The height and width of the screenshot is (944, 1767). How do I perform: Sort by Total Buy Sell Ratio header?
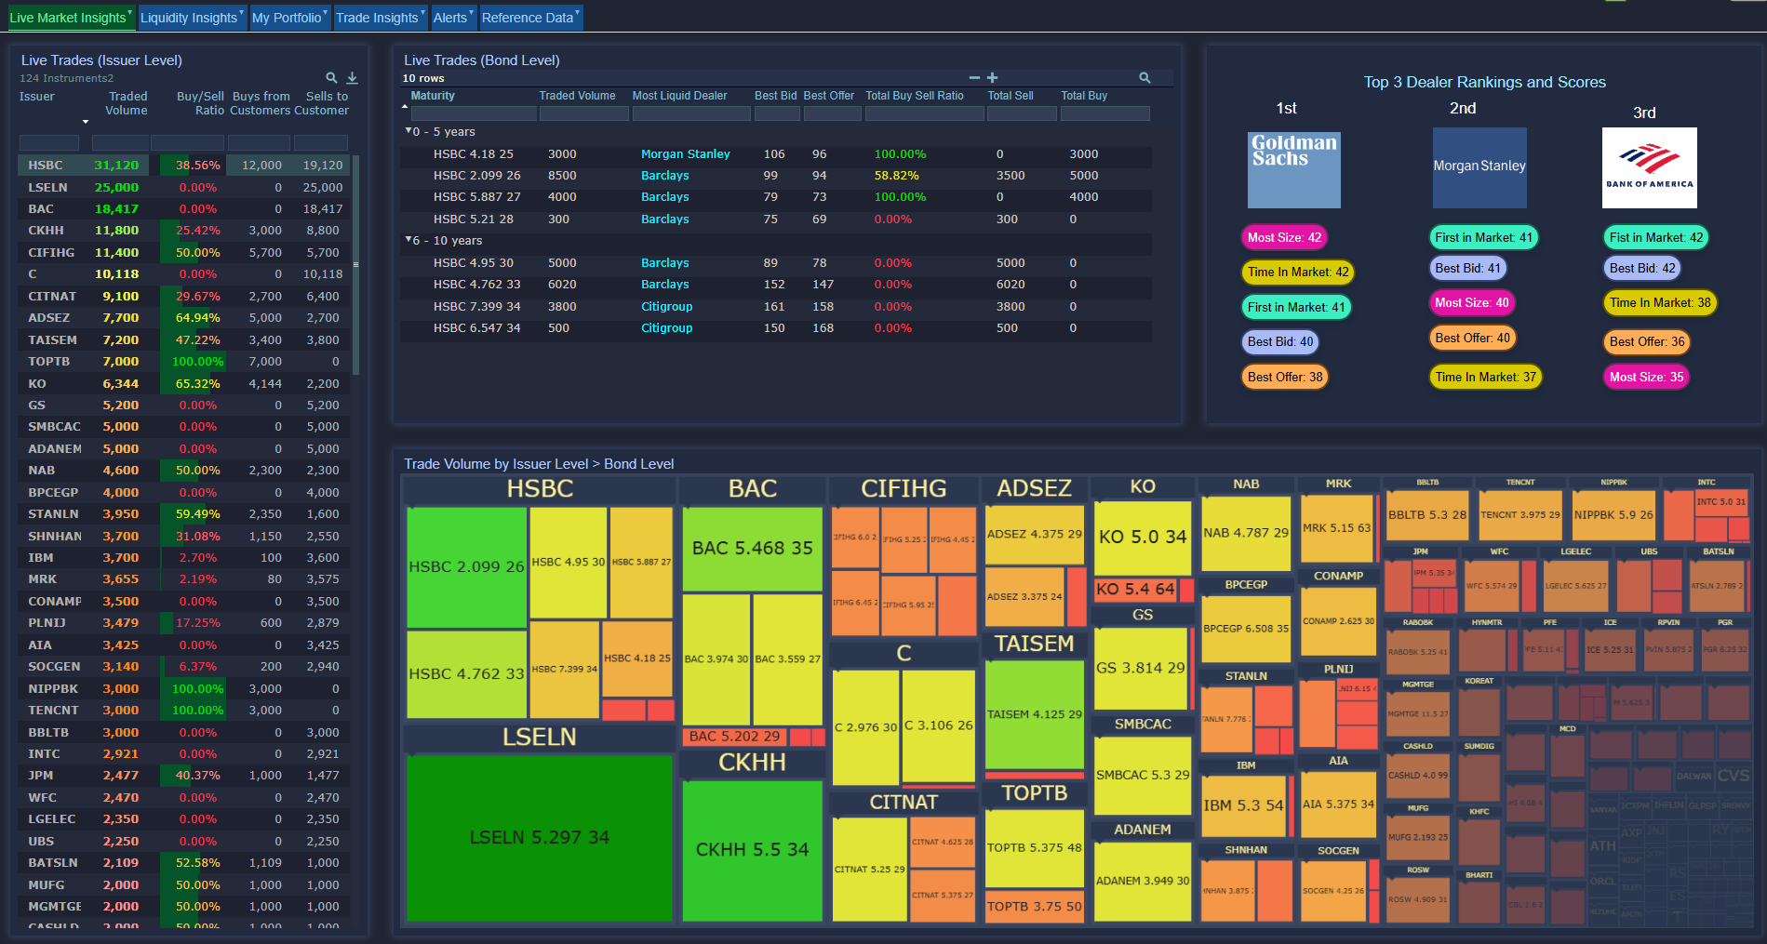[914, 96]
